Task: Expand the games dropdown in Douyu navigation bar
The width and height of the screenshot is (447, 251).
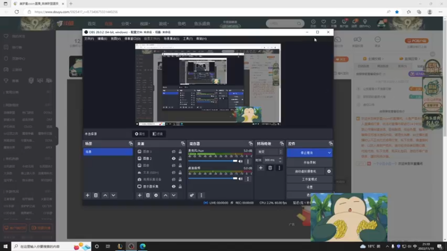Action: 164,23
